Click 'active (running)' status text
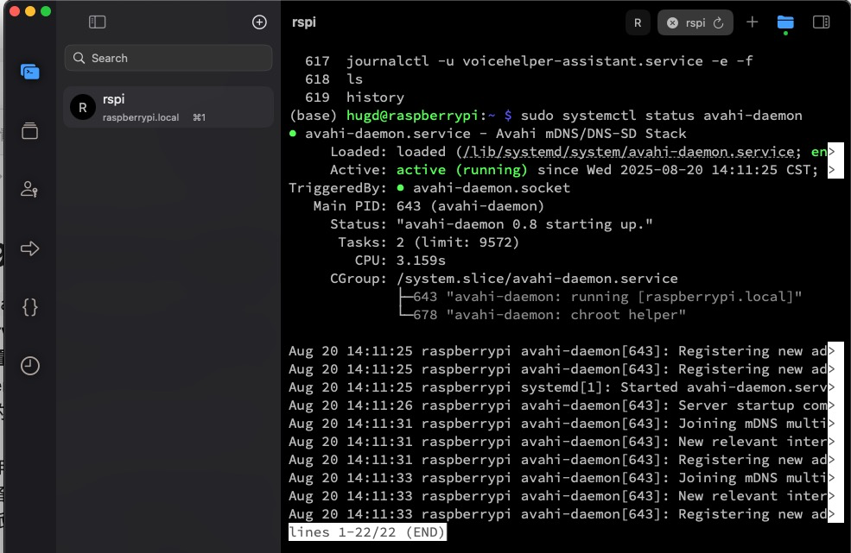851x553 pixels. click(462, 170)
